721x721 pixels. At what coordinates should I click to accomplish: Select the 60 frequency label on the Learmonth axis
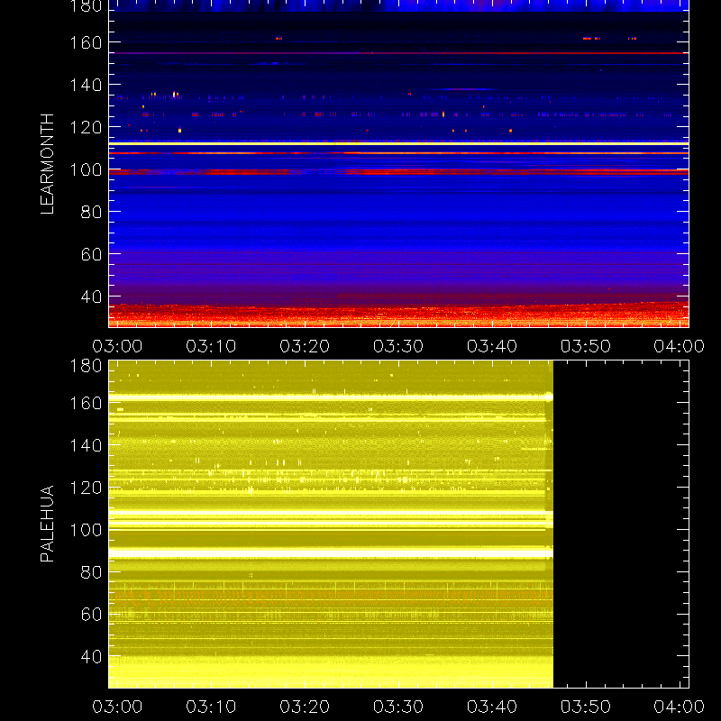click(91, 254)
